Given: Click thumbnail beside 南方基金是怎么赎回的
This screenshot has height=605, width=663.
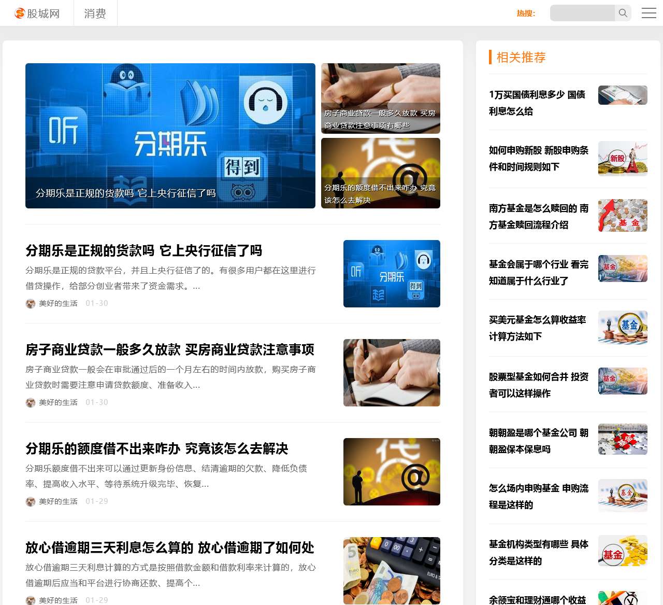Looking at the screenshot, I should pyautogui.click(x=623, y=216).
